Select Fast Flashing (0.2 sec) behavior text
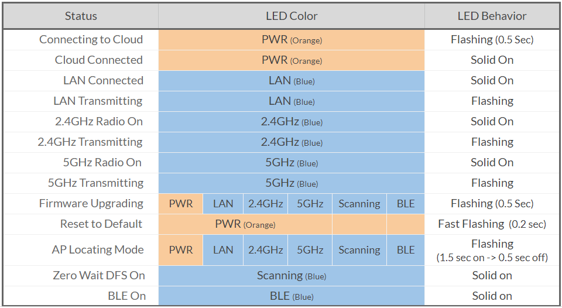Viewport: 562px width, 308px height. pos(492,224)
